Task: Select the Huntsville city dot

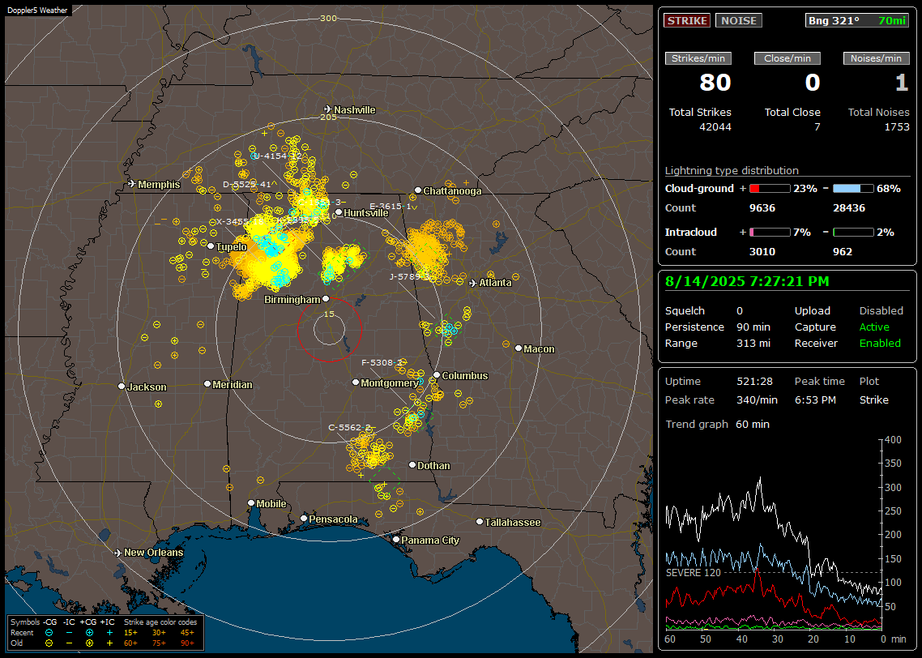Action: click(339, 212)
